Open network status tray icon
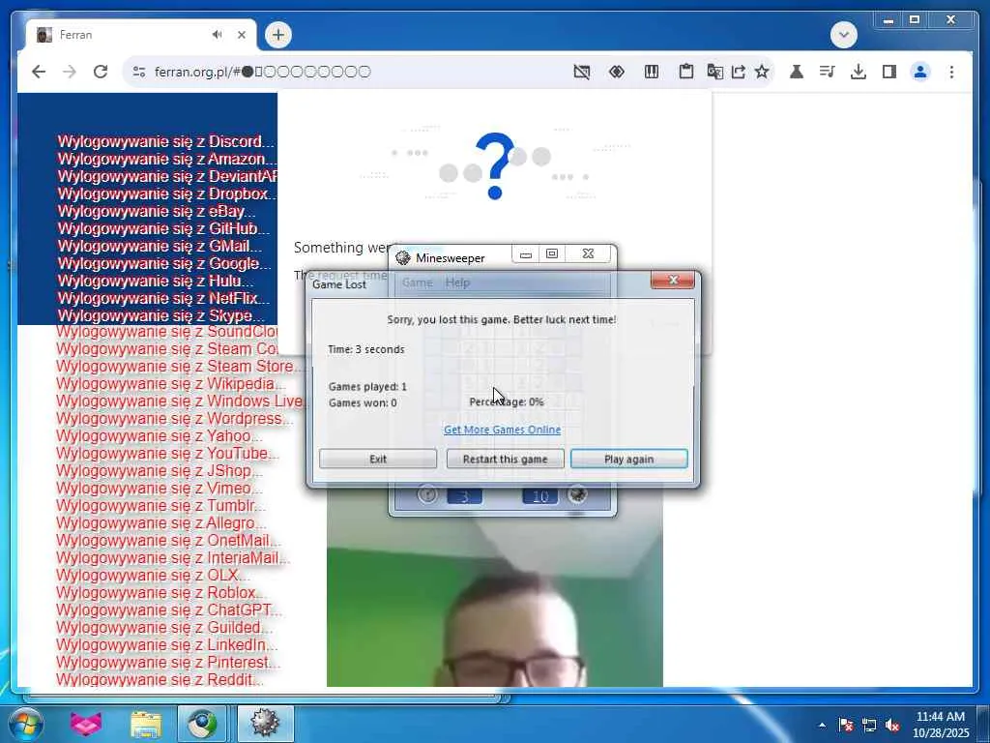990x743 pixels. point(869,726)
